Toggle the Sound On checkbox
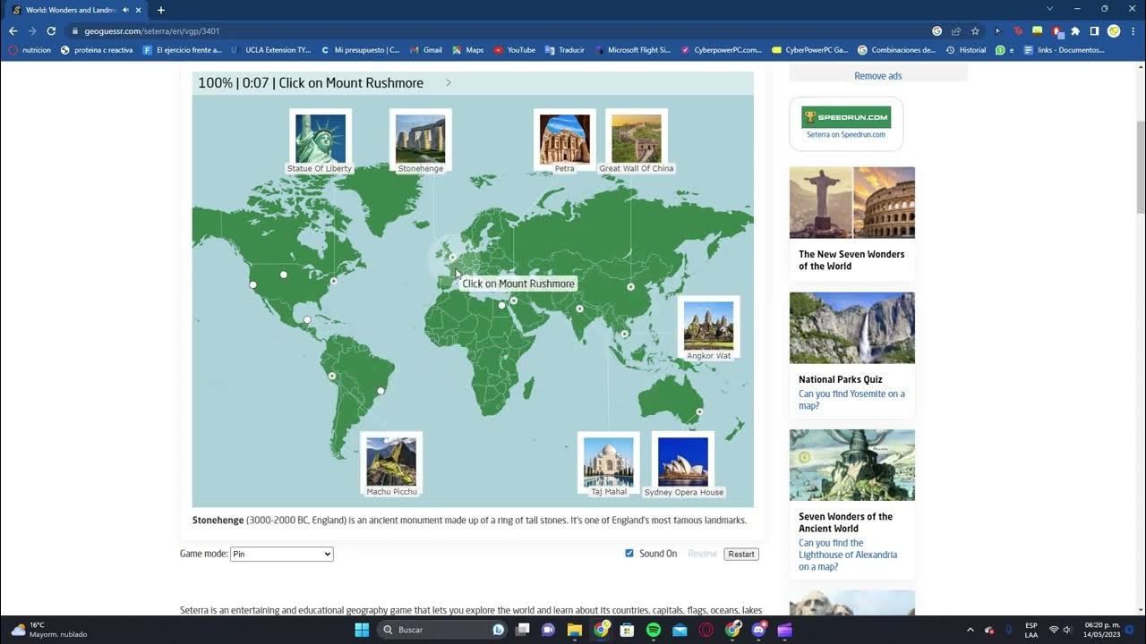The height and width of the screenshot is (644, 1146). pos(629,554)
